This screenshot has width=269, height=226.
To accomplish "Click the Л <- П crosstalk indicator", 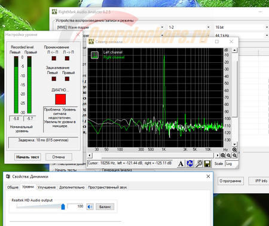I will pos(54,58).
